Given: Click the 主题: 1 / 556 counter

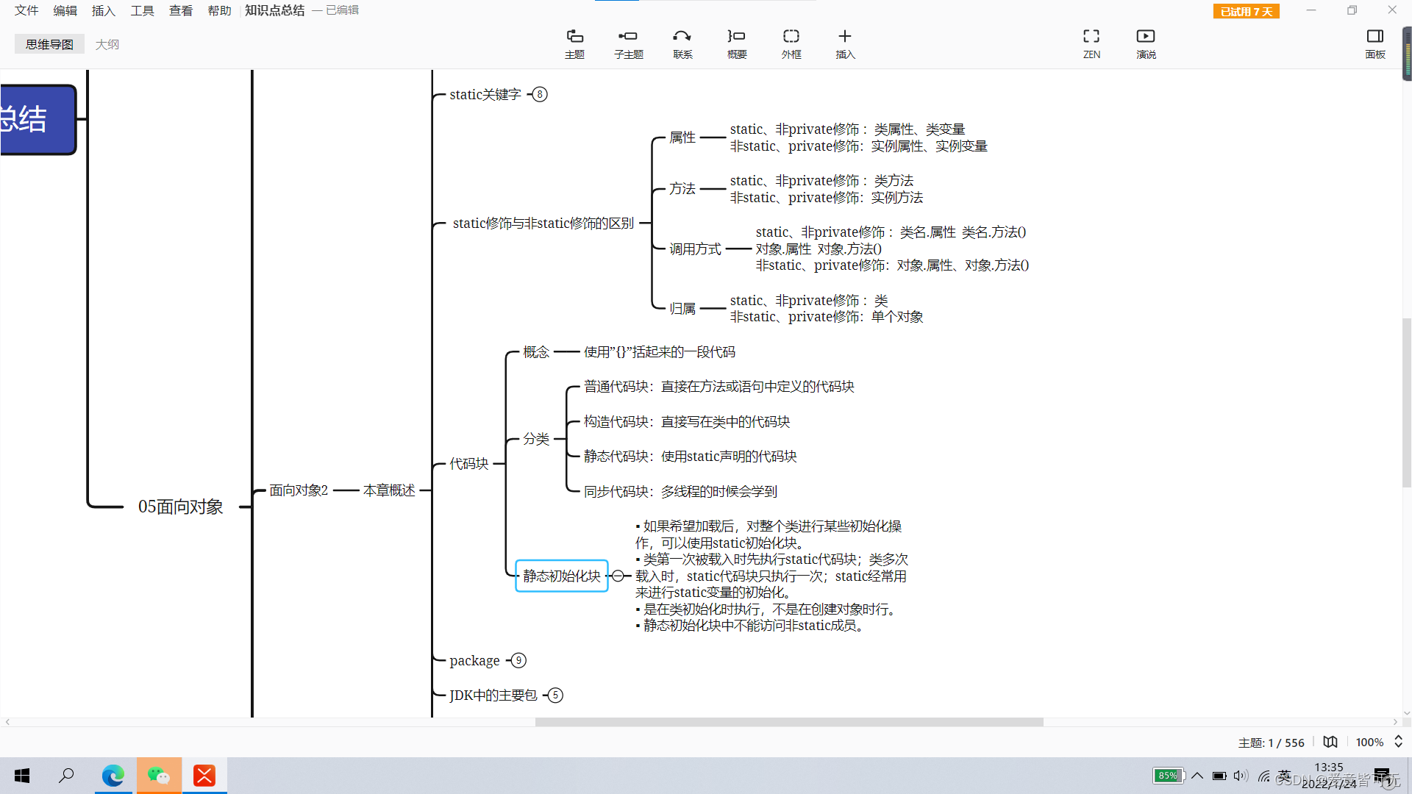Looking at the screenshot, I should [1271, 743].
